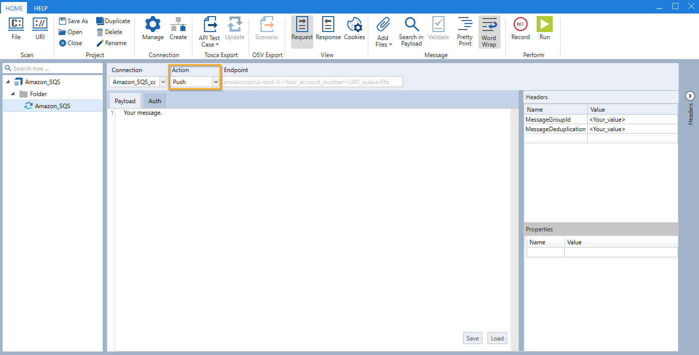Click the Save button below payload

point(473,338)
